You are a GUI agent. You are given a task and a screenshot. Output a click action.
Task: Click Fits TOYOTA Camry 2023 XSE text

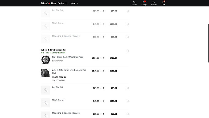pos(53,53)
